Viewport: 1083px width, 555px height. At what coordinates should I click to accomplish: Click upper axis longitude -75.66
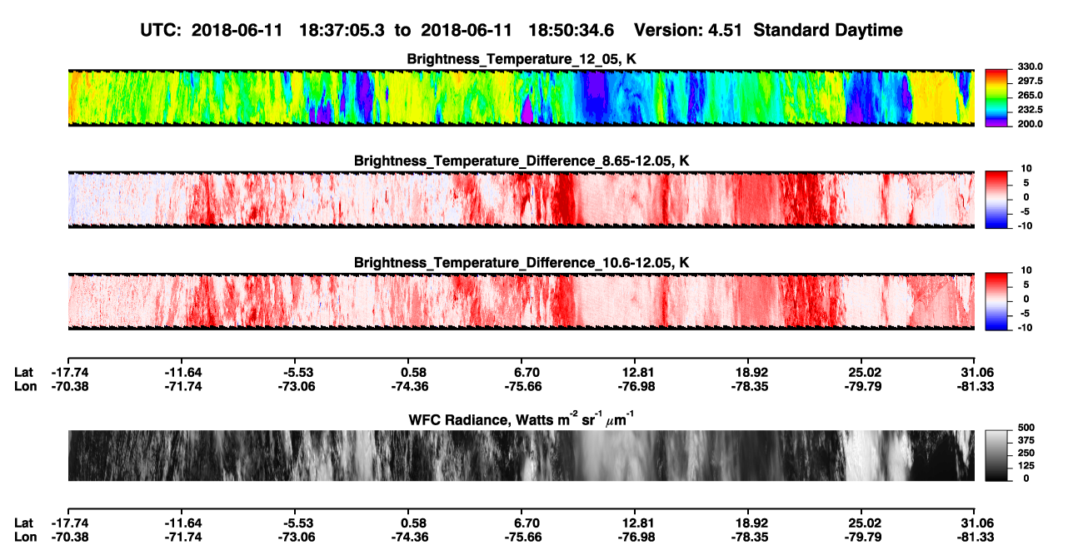[522, 387]
